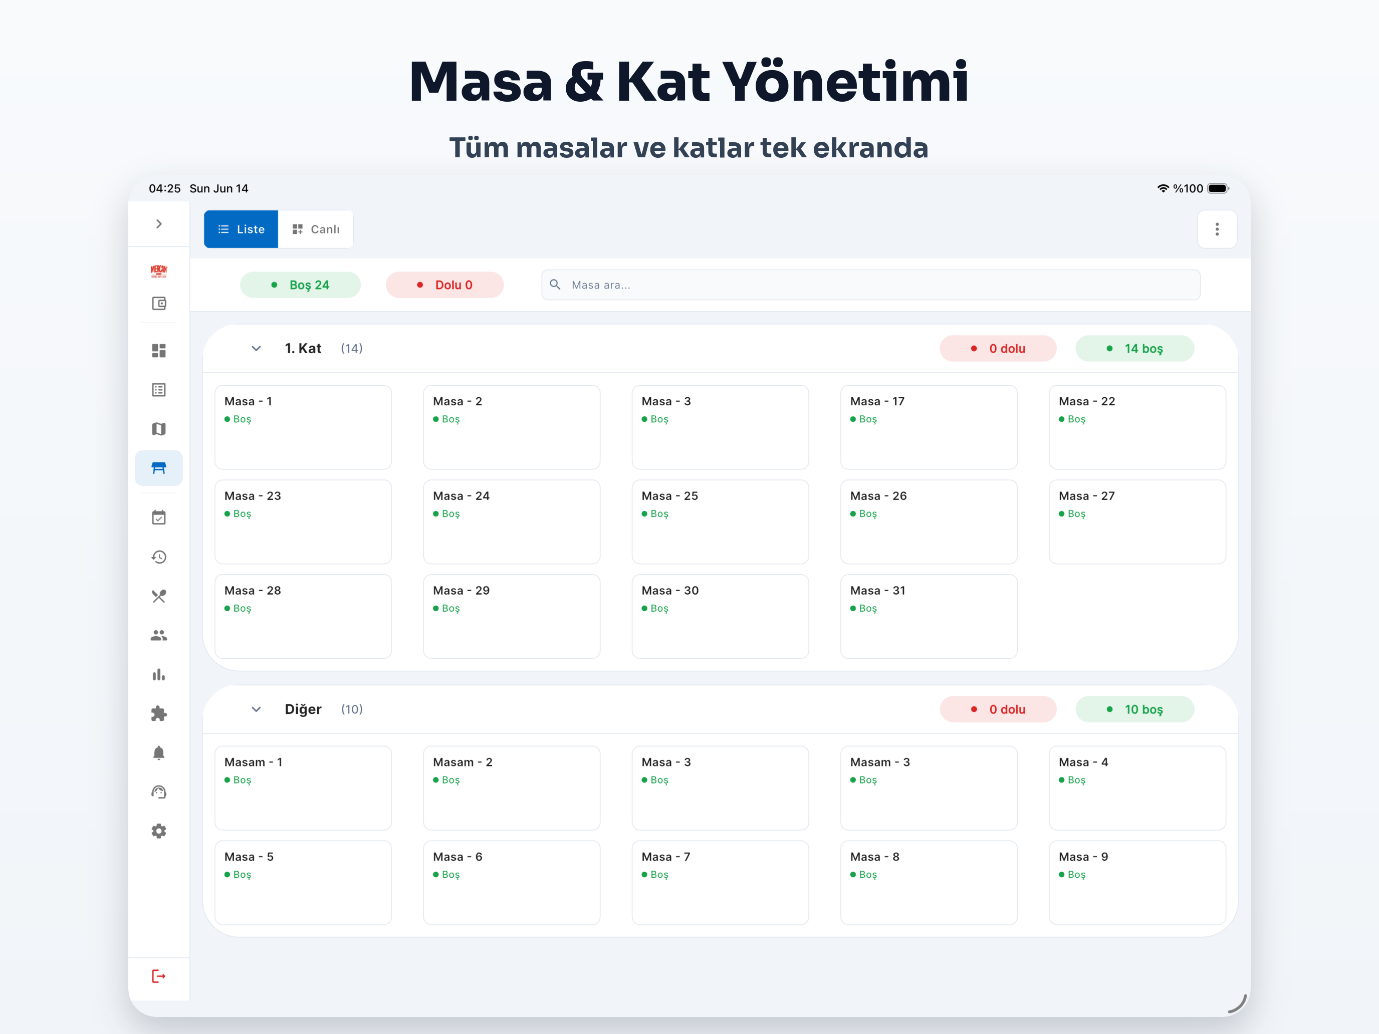Open the three-dot more options button
This screenshot has width=1379, height=1034.
coord(1217,229)
